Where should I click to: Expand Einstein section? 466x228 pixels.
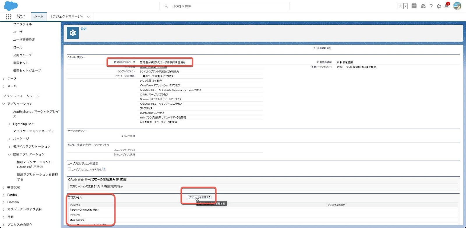(3, 202)
